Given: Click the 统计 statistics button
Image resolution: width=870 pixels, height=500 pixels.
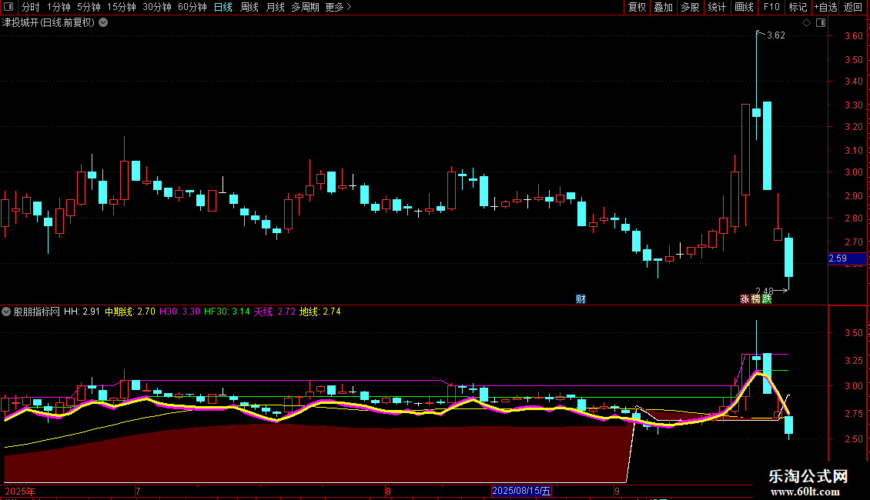Looking at the screenshot, I should [x=717, y=7].
